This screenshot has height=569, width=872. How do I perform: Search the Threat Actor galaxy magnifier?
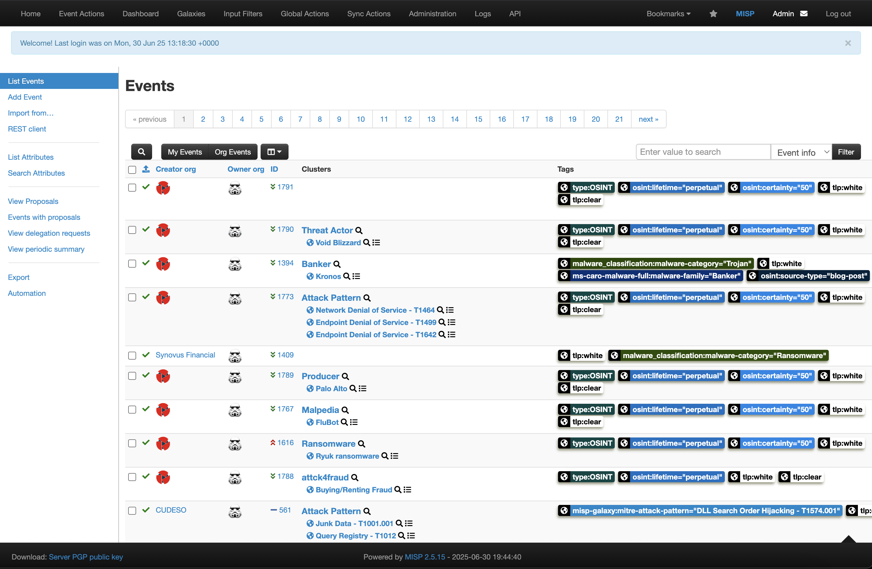click(359, 231)
